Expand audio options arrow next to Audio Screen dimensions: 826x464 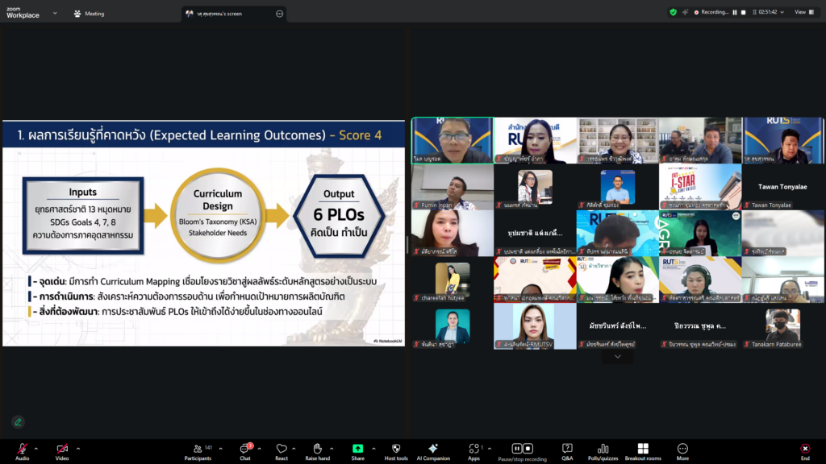[x=37, y=449]
